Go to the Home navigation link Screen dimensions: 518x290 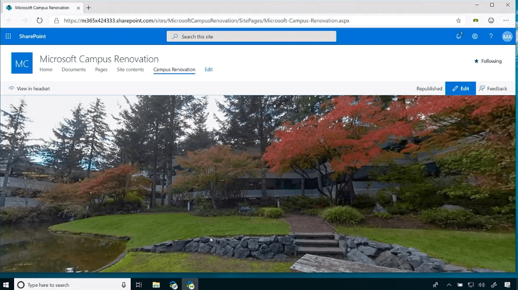(46, 70)
